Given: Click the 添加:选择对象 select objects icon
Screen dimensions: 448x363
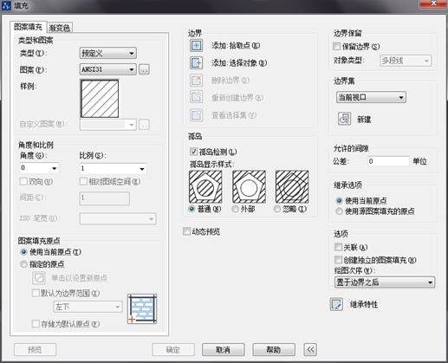Looking at the screenshot, I should [x=197, y=62].
